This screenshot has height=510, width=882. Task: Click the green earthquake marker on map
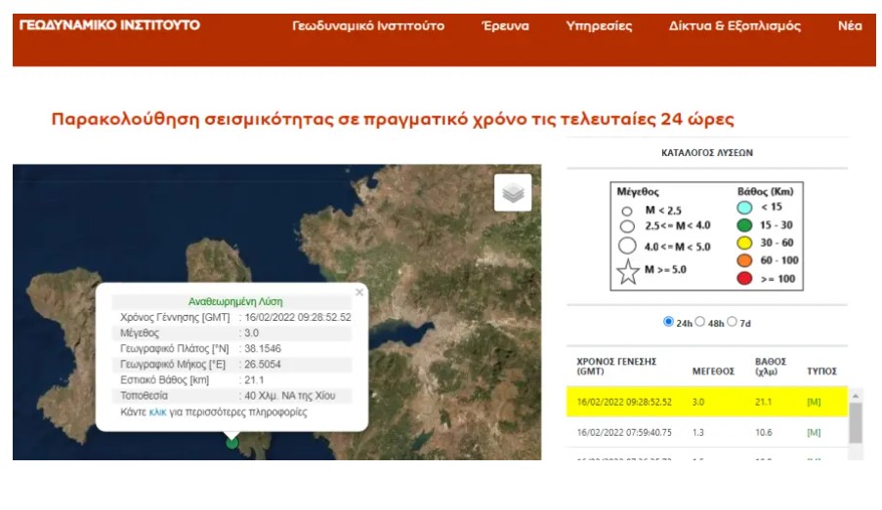[x=231, y=443]
